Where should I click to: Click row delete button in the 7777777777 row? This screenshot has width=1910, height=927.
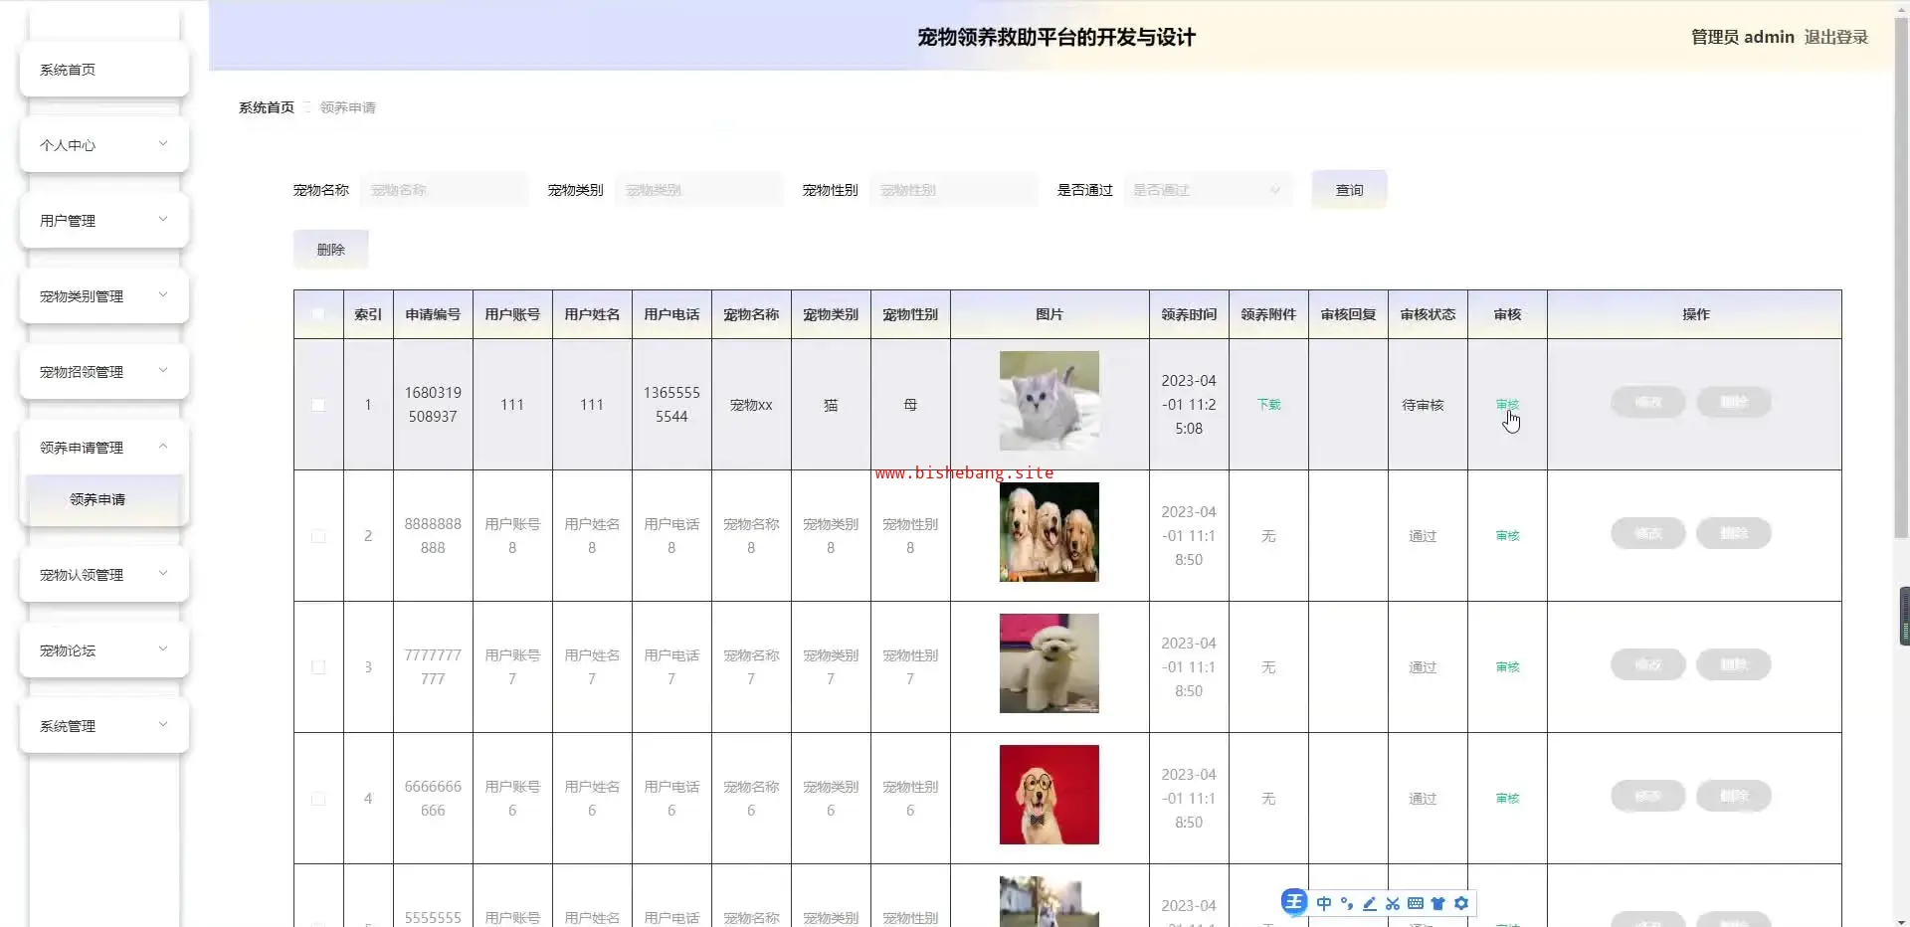click(x=1734, y=664)
